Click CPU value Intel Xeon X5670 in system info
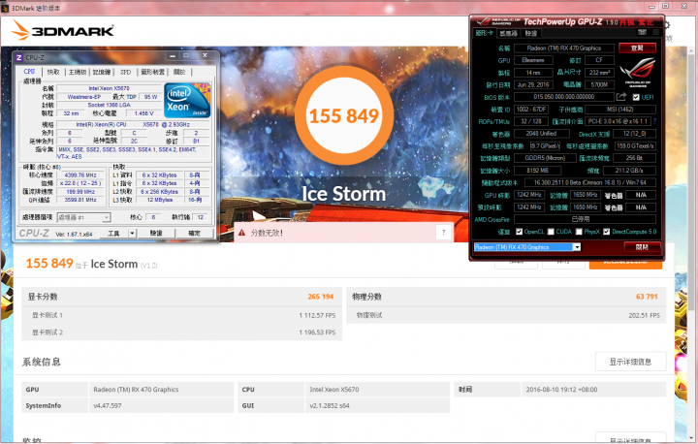The image size is (698, 444). pyautogui.click(x=334, y=389)
